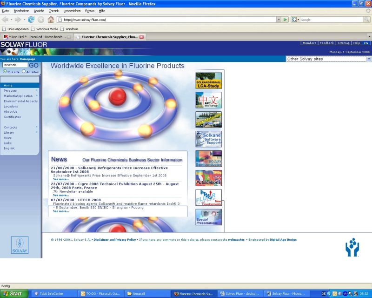Open the Members link in header
Viewport: 372px width, 298px height.
pos(309,43)
